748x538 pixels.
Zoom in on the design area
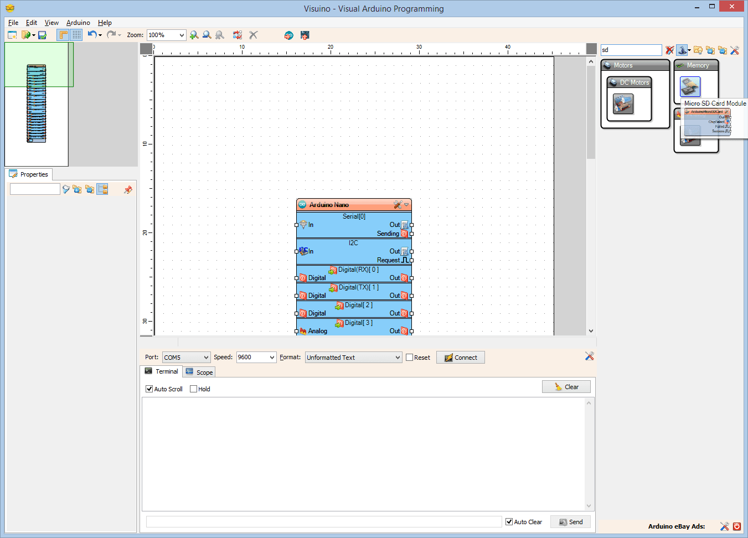click(194, 35)
